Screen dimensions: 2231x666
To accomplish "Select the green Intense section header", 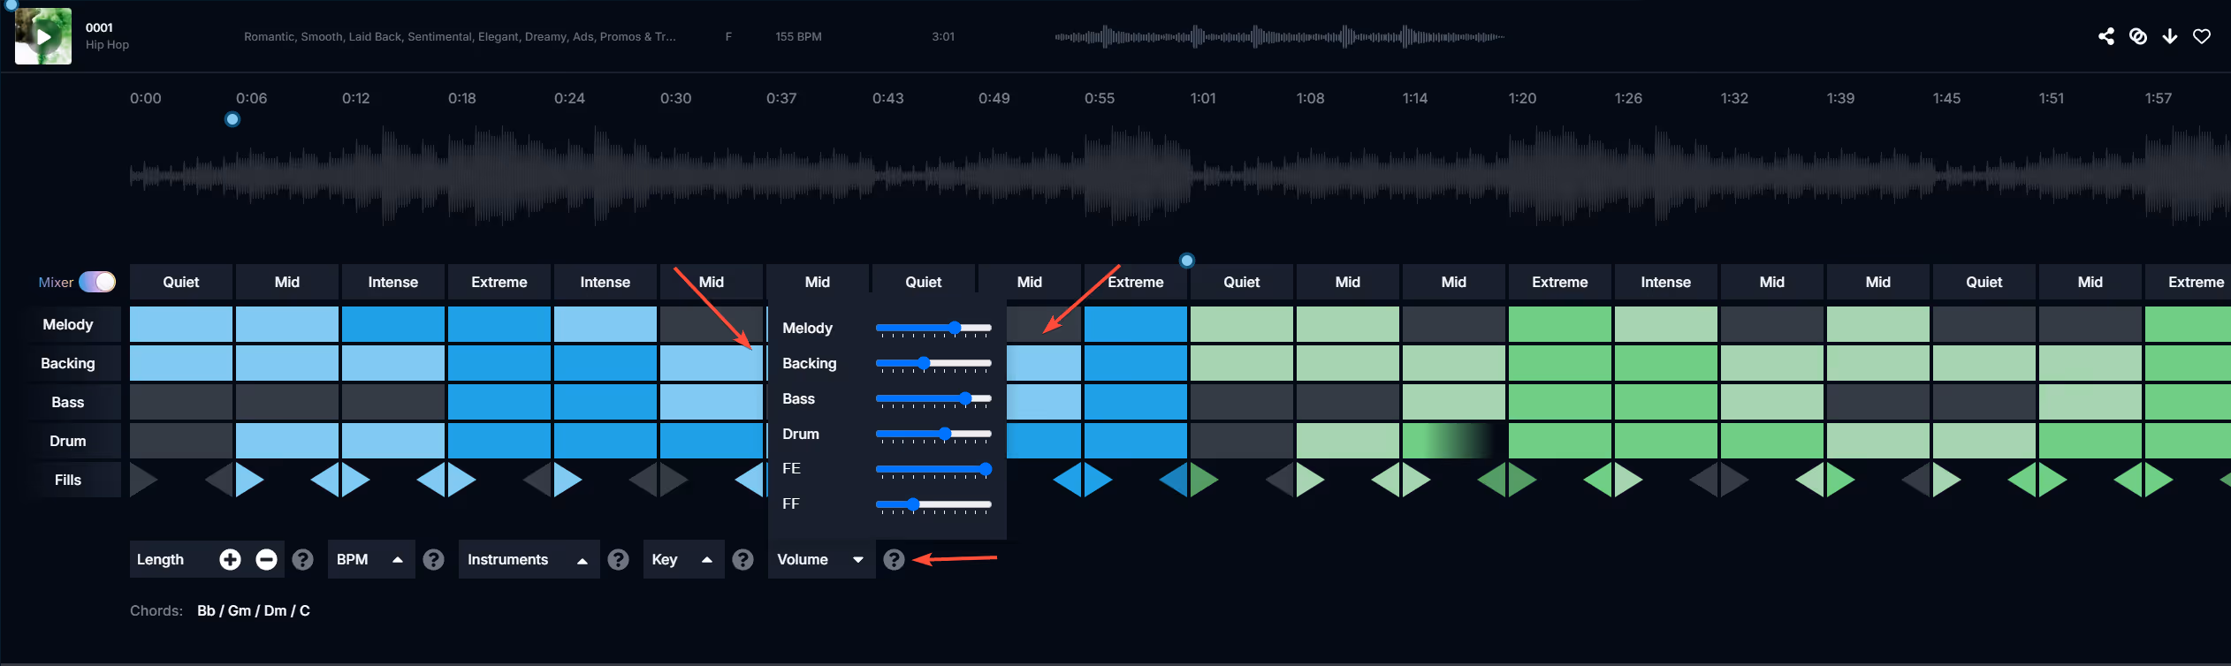I will coord(1666,282).
